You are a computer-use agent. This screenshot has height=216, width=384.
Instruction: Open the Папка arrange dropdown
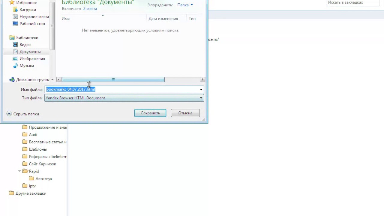tap(185, 5)
